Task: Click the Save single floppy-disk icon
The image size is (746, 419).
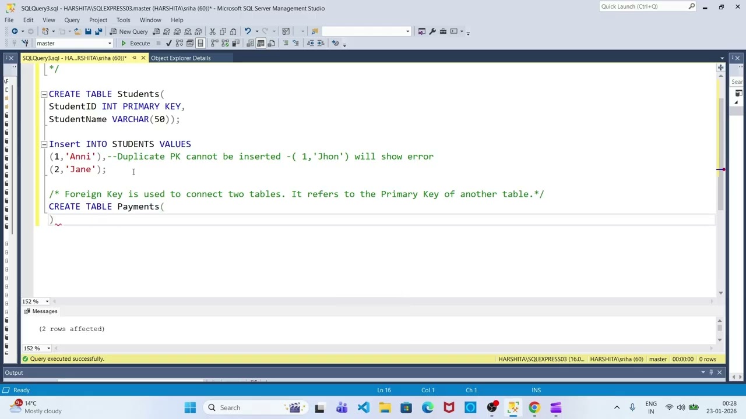Action: point(88,31)
